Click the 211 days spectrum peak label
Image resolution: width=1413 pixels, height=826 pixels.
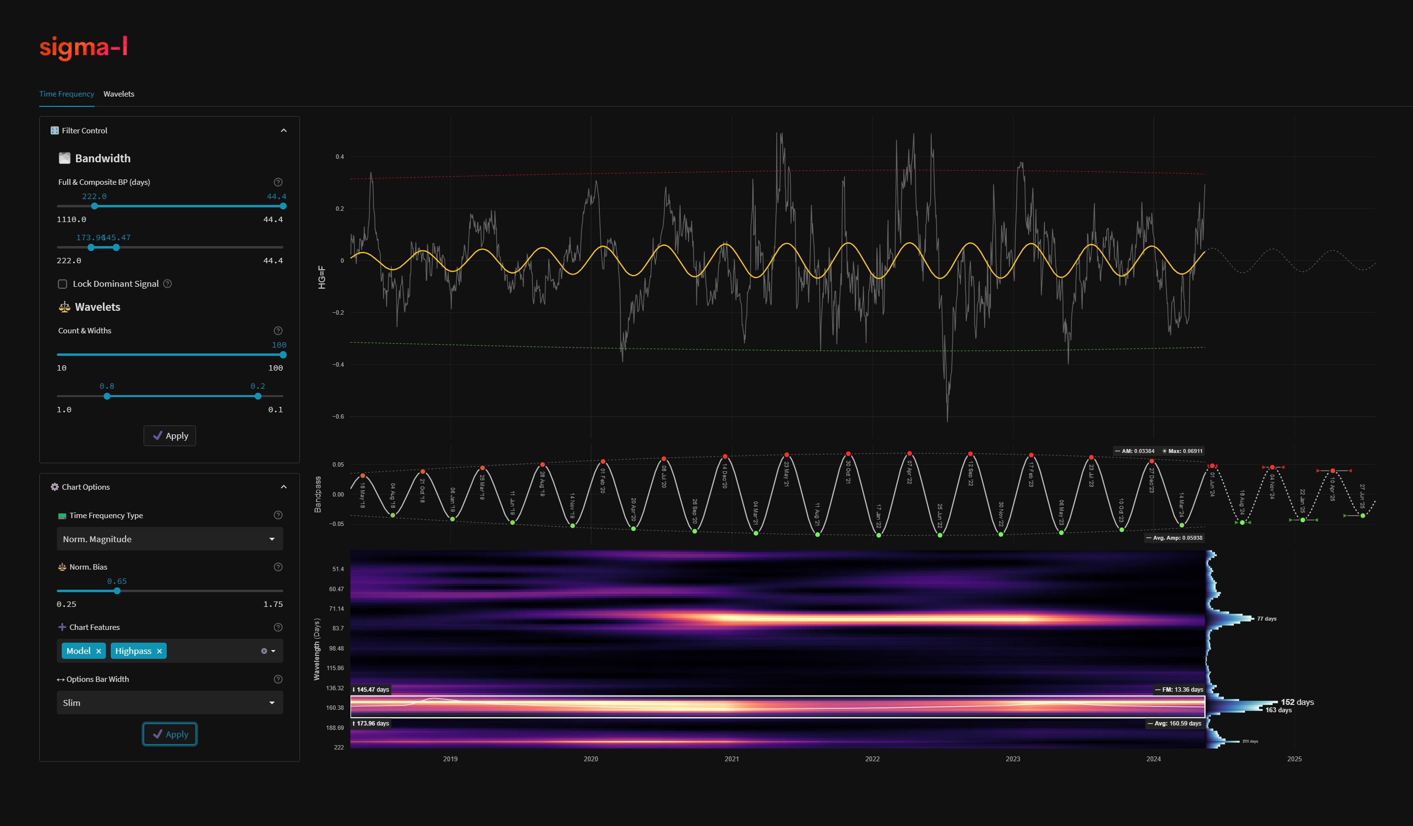[x=1250, y=741]
